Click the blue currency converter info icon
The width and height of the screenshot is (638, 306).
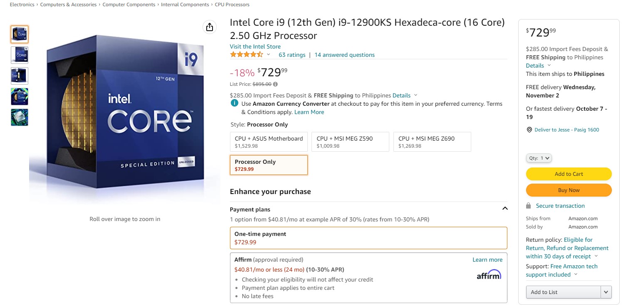coord(235,103)
